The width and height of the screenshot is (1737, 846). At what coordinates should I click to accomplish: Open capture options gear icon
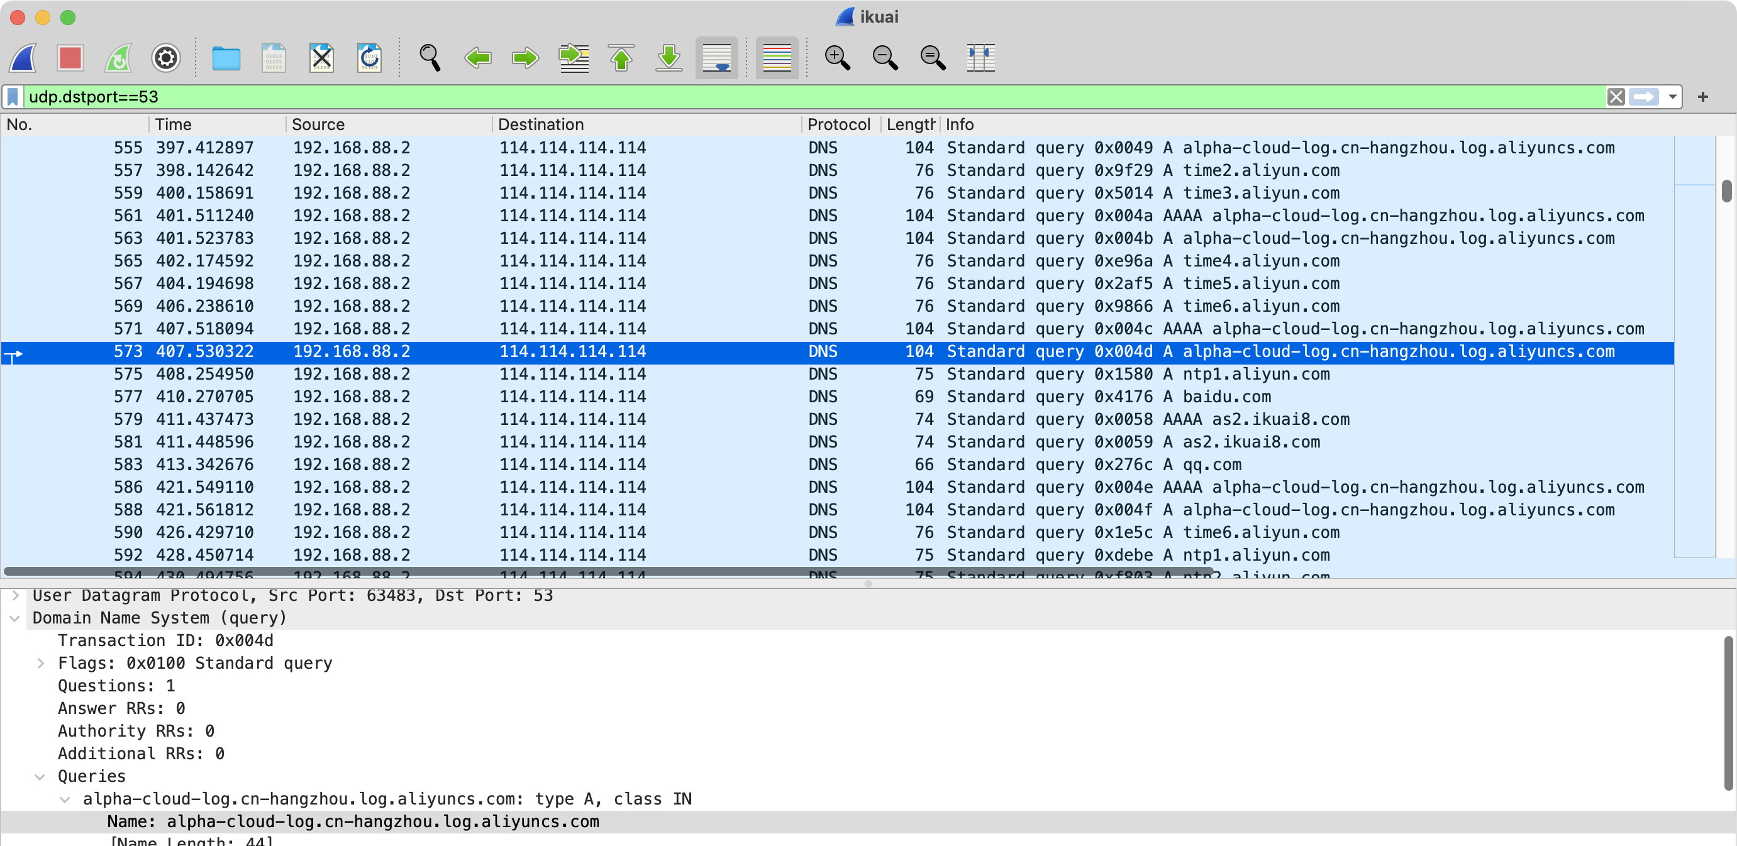[166, 58]
